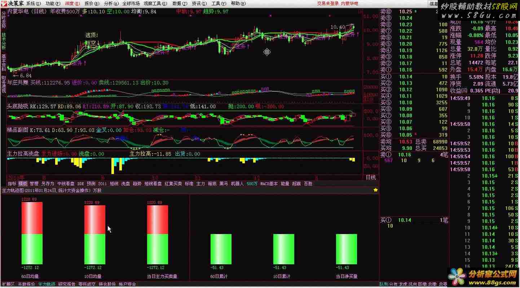Open the 分析 menu
The height and width of the screenshot is (288, 520).
pyautogui.click(x=111, y=3)
